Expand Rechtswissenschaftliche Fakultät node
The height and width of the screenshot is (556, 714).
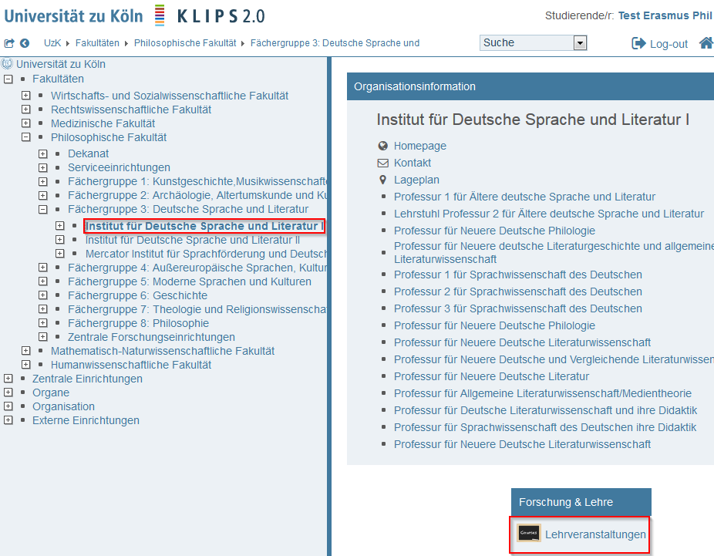[x=26, y=110]
